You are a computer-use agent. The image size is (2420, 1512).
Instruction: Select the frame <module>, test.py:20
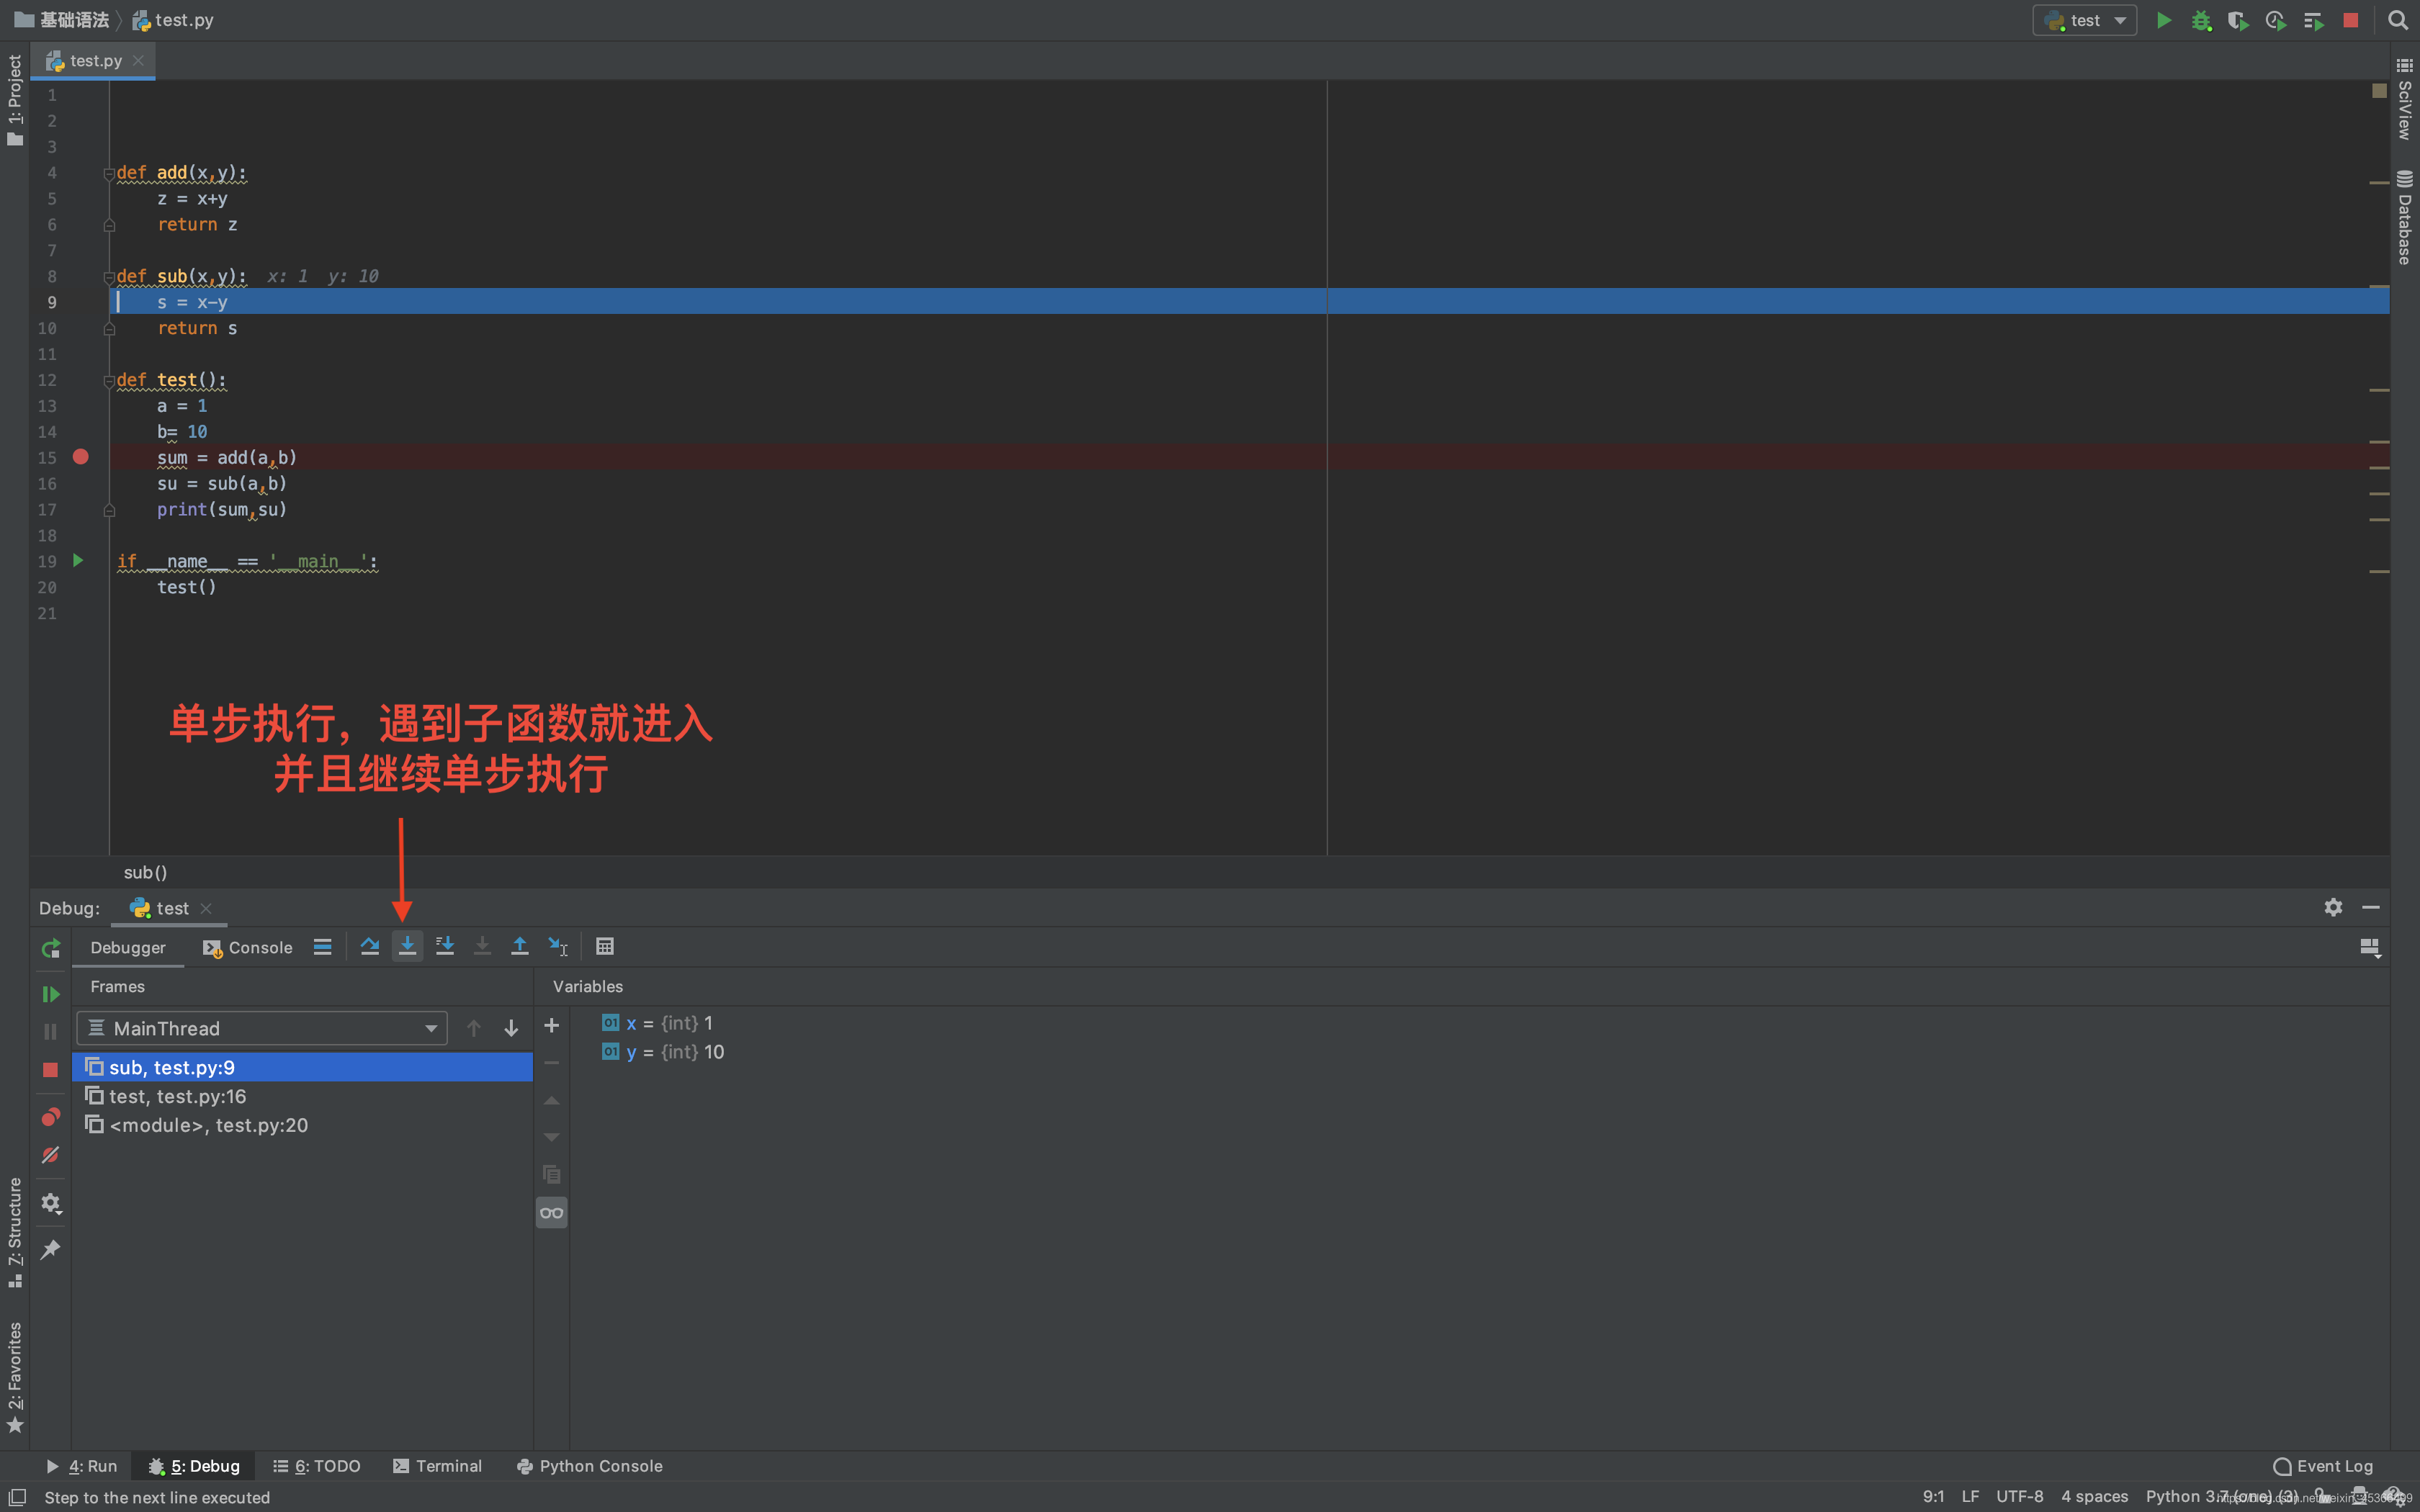(x=302, y=1125)
